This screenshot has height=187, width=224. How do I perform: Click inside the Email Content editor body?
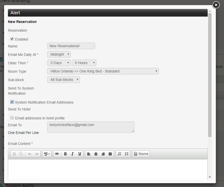(108, 169)
